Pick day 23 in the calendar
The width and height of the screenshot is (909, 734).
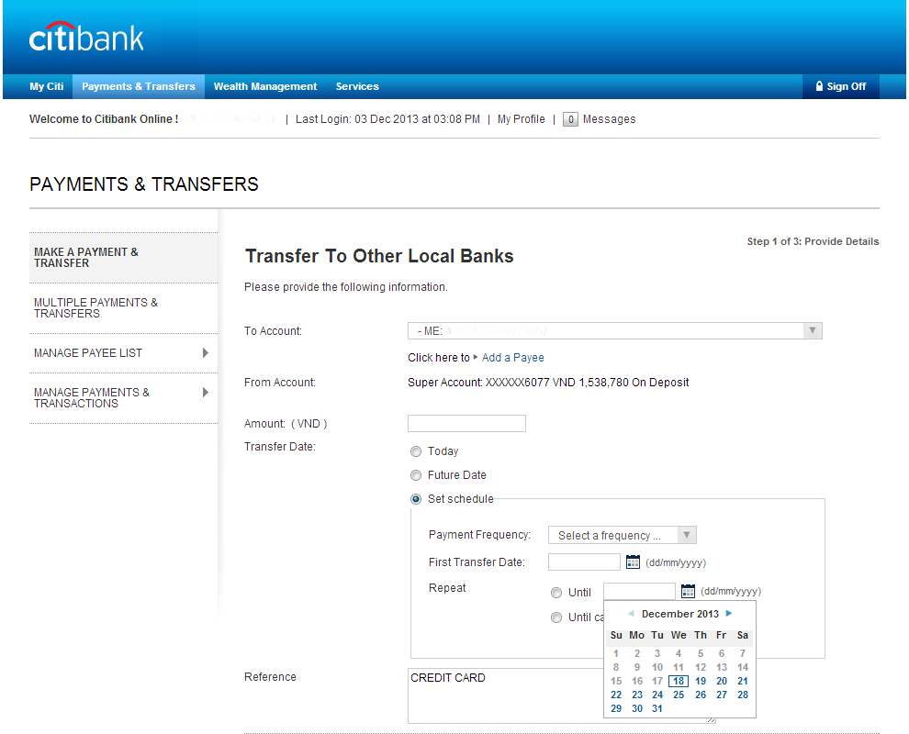(637, 695)
